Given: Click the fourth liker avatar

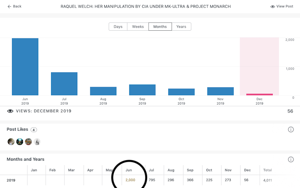Looking at the screenshot, I should point(37,142).
